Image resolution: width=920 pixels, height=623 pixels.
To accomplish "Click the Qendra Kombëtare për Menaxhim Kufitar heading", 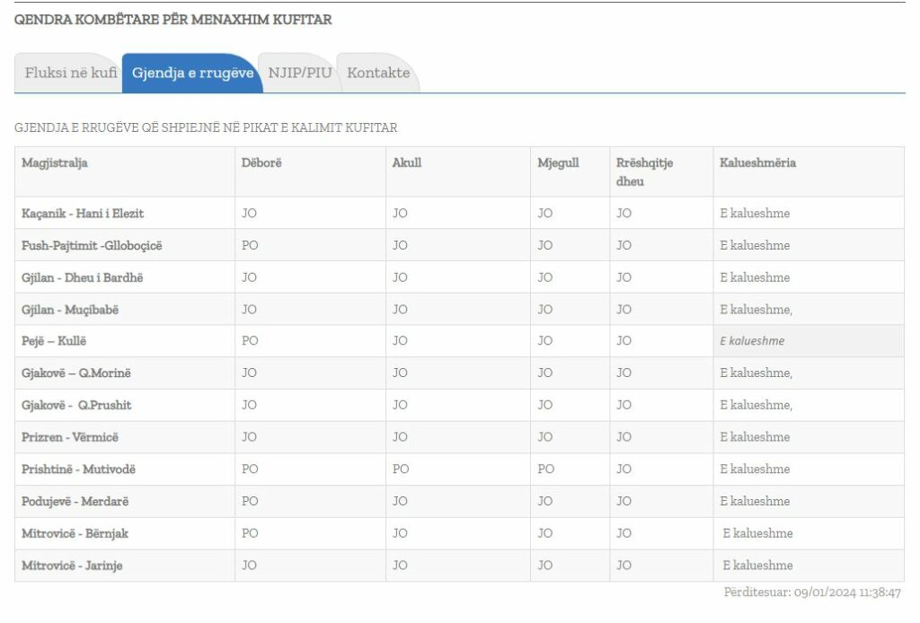I will tap(173, 20).
